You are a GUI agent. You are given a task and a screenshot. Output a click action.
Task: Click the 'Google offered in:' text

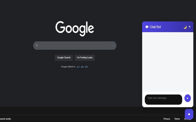68,66
